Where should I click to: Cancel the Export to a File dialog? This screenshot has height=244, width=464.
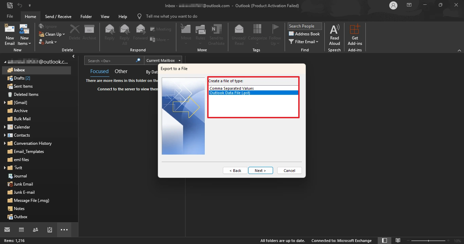pyautogui.click(x=289, y=170)
